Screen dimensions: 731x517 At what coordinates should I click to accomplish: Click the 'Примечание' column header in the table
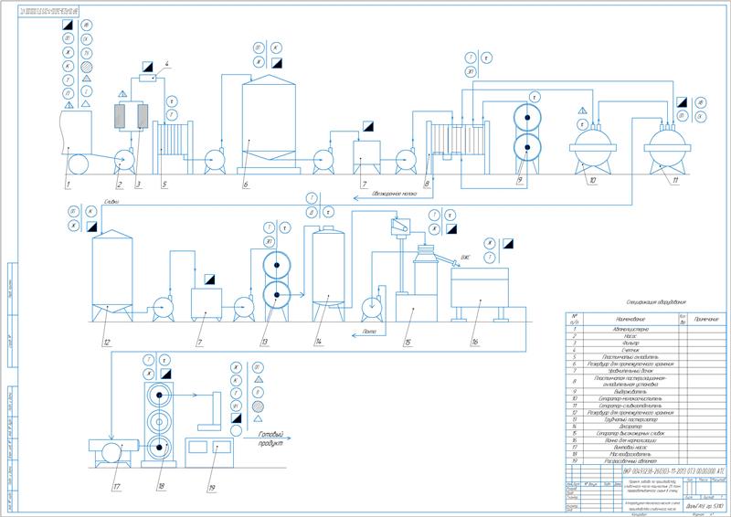click(x=706, y=320)
